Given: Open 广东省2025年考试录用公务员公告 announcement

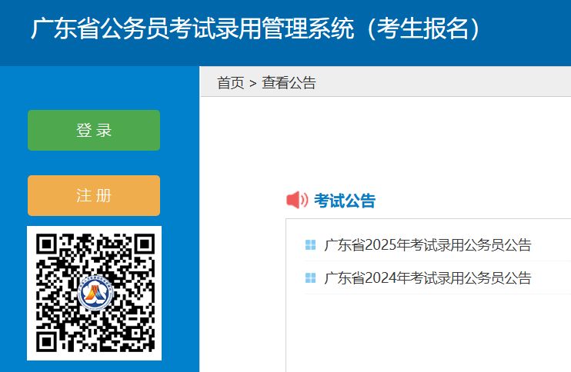Looking at the screenshot, I should 427,245.
